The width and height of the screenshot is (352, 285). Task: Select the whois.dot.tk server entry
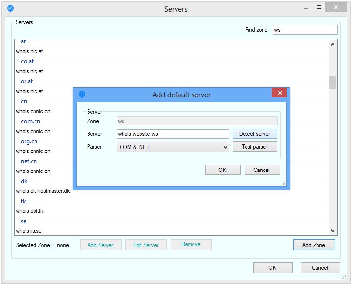tap(29, 211)
